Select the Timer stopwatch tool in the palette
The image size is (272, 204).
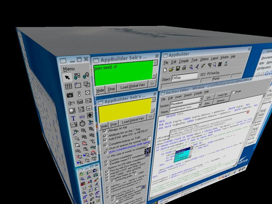[x=83, y=124]
